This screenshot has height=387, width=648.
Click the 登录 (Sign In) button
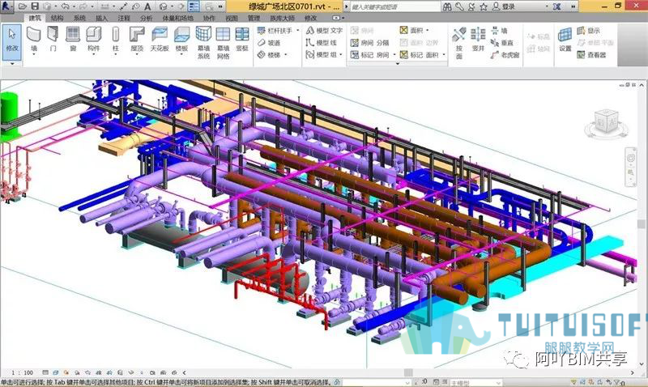point(504,6)
